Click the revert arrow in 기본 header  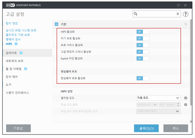pyautogui.click(x=185, y=24)
